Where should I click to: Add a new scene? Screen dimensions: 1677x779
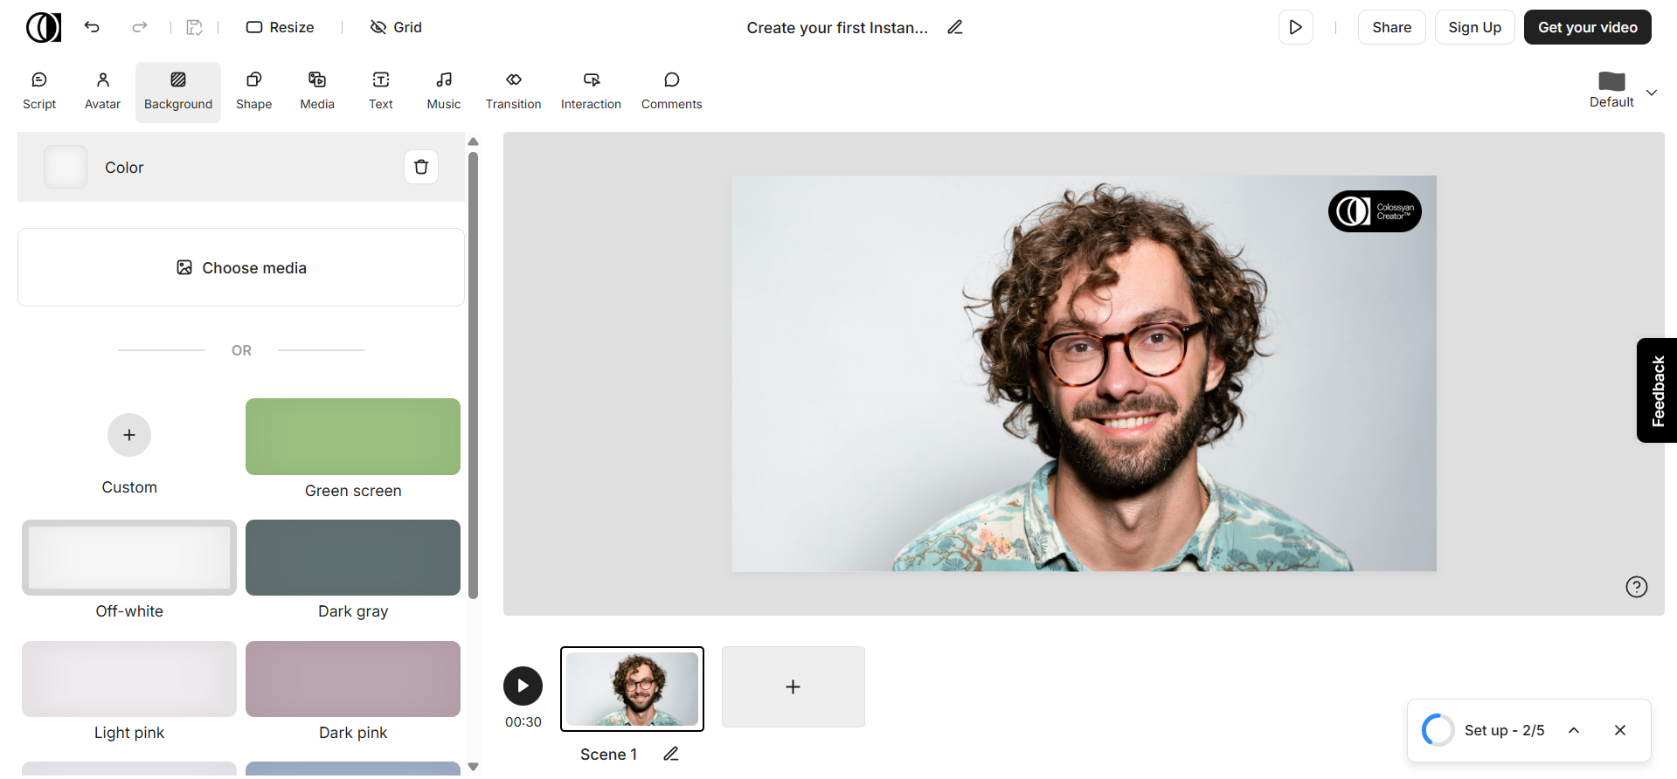click(x=793, y=686)
